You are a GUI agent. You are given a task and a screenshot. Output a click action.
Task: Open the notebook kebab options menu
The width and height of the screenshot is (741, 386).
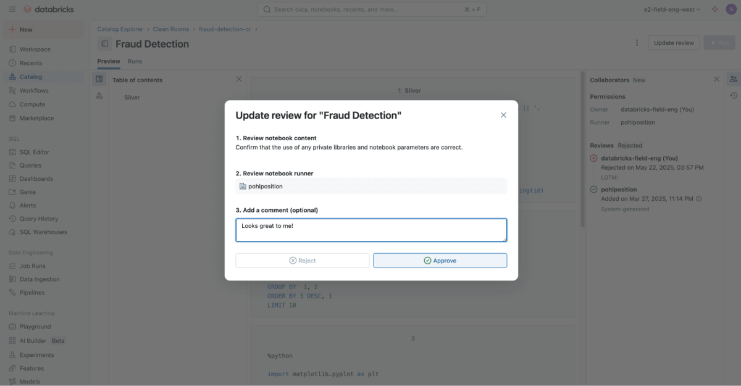[637, 43]
